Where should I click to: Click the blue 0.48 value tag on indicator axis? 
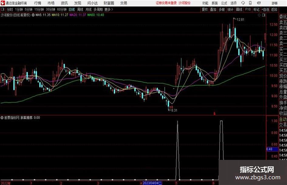point(272,149)
